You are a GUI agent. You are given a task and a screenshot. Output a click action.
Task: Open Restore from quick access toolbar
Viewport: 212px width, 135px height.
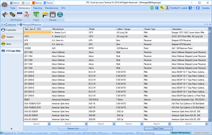(x=48, y=3)
